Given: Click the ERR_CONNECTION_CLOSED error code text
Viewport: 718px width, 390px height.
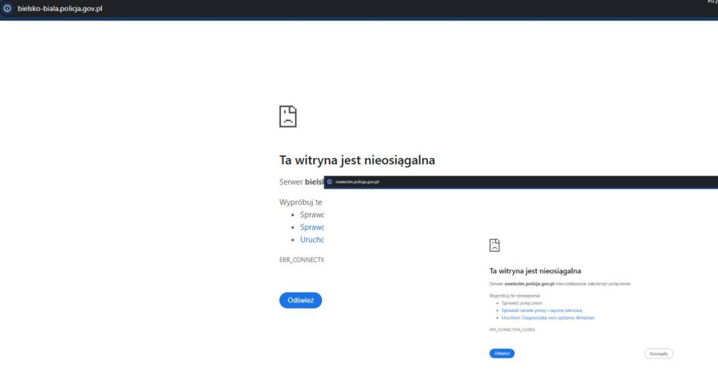Looking at the screenshot, I should (x=511, y=329).
